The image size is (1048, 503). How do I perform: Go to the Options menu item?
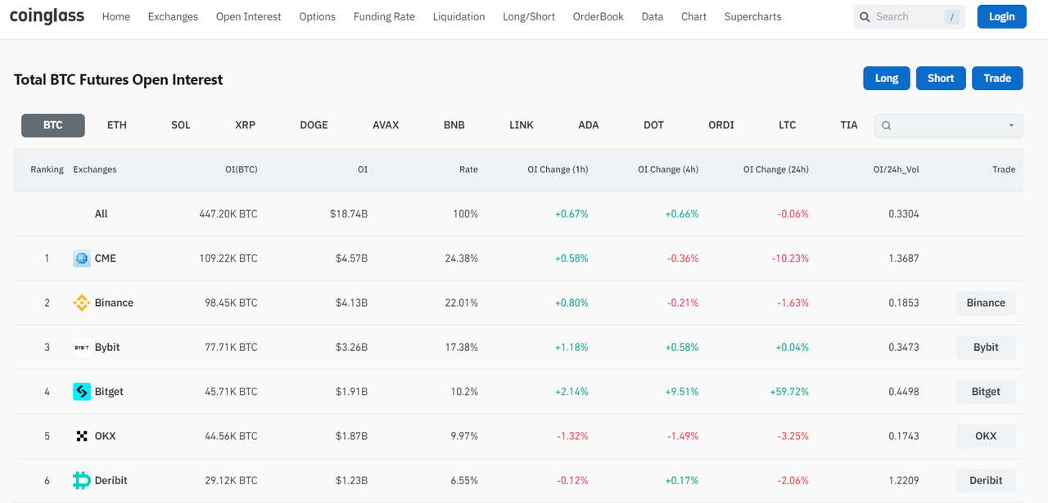(x=318, y=16)
